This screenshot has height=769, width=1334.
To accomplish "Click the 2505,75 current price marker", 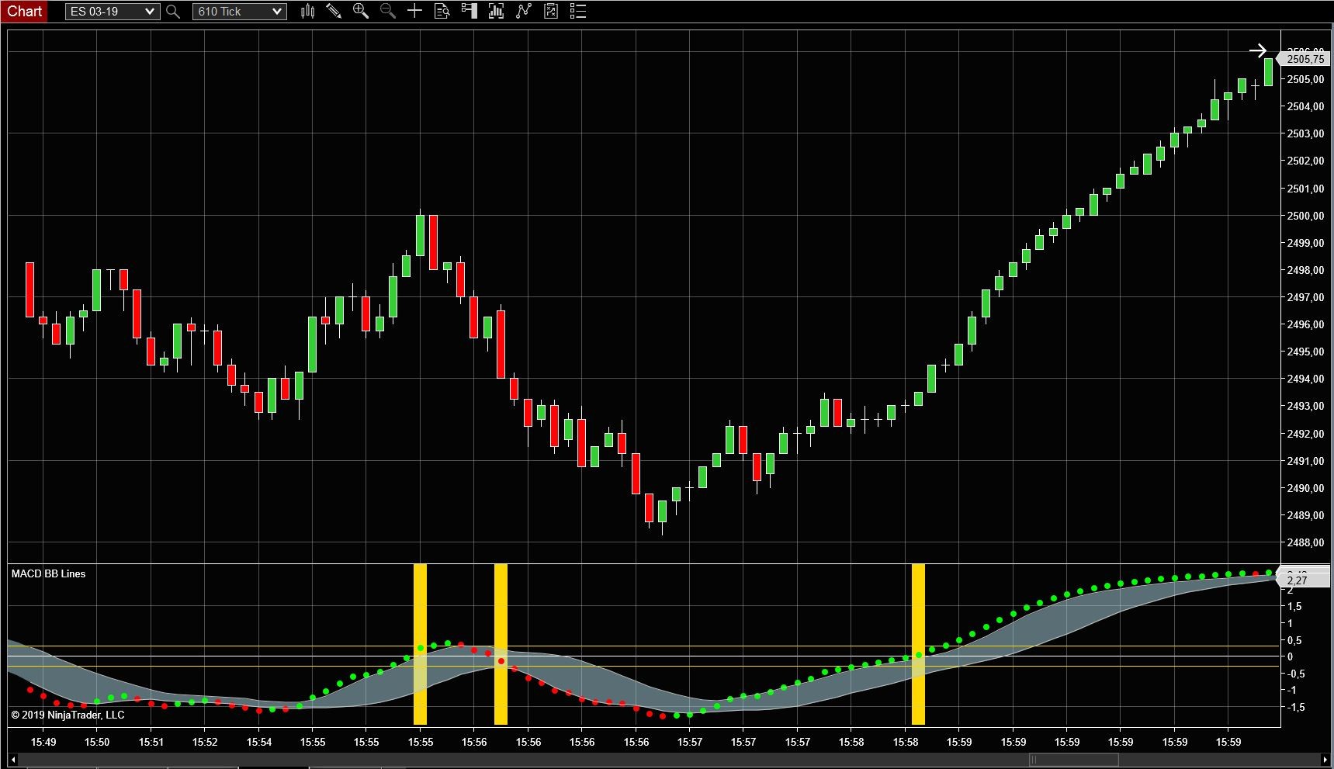I will pyautogui.click(x=1305, y=59).
